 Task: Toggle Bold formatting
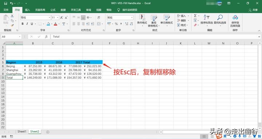pyautogui.click(x=23, y=24)
